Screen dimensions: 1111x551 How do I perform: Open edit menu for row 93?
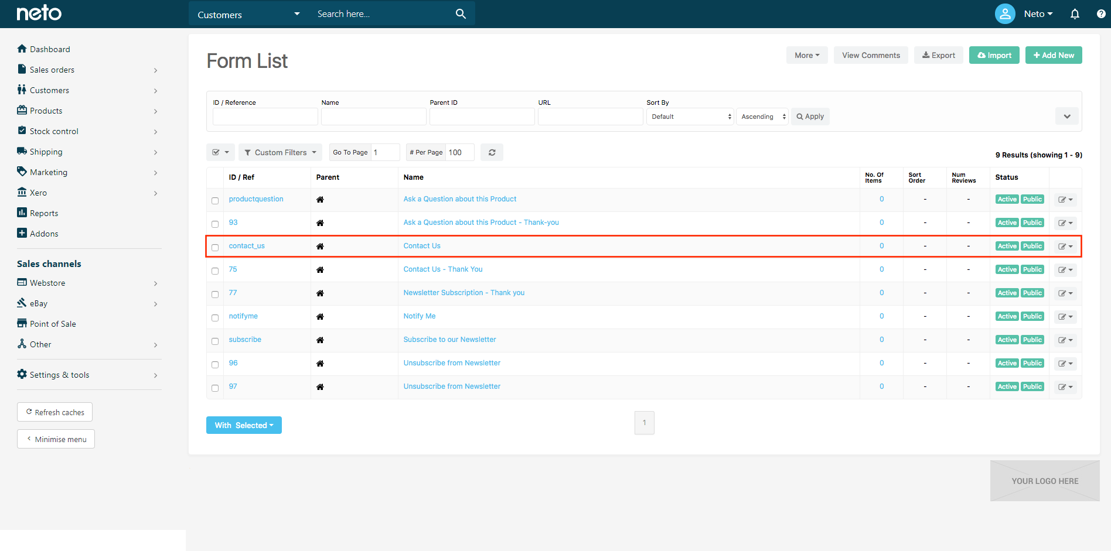1065,223
